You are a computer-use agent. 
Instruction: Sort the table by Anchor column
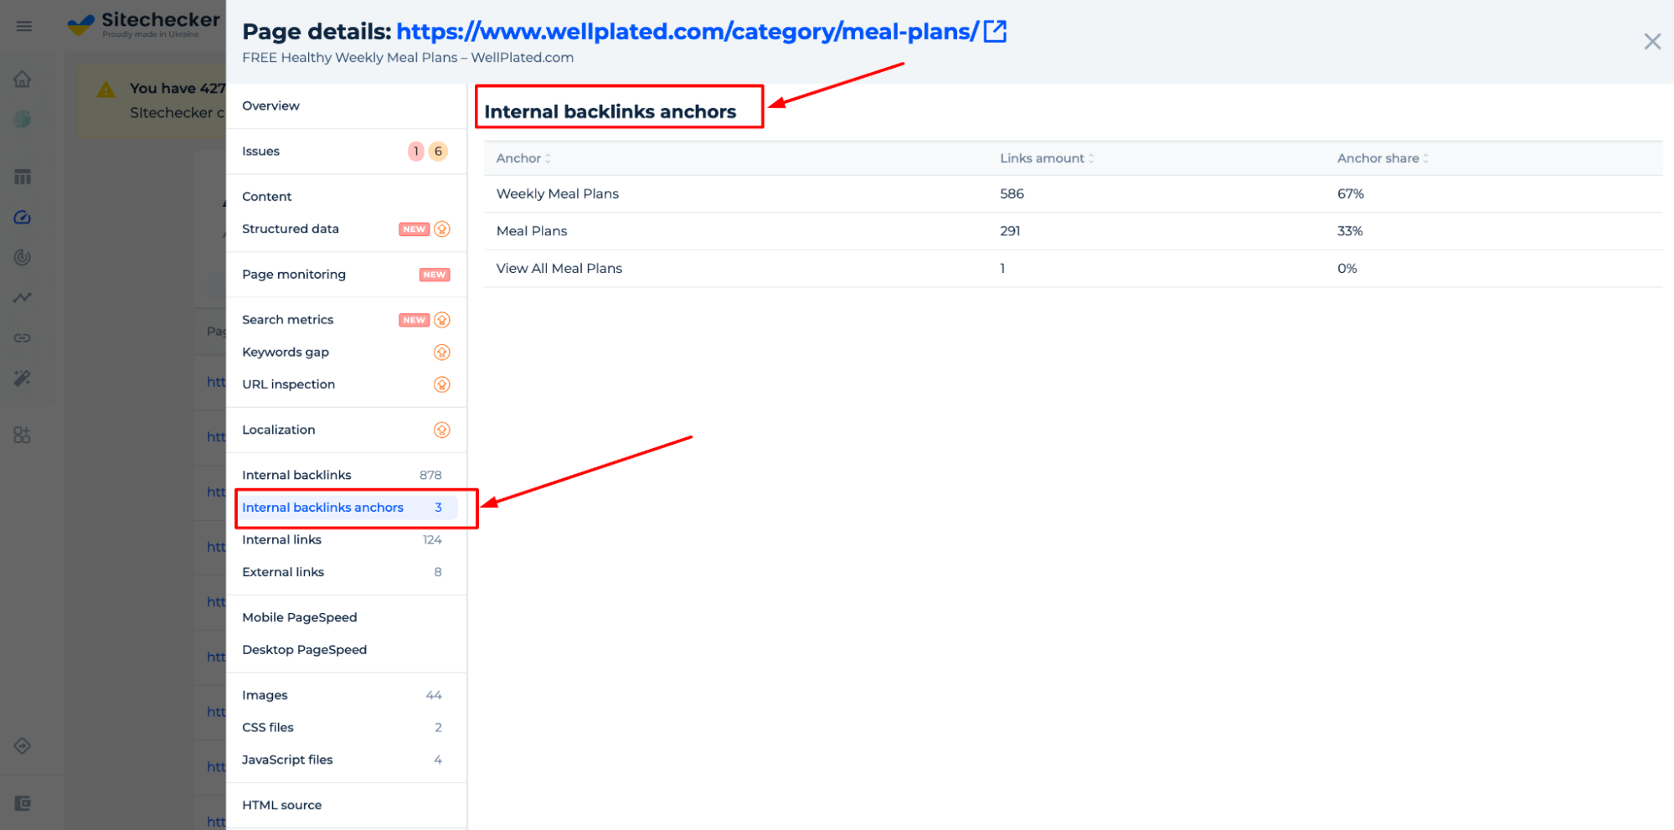[x=523, y=158]
